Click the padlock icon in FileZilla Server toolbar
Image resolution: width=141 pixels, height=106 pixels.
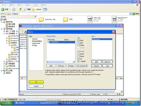click(x=25, y=32)
